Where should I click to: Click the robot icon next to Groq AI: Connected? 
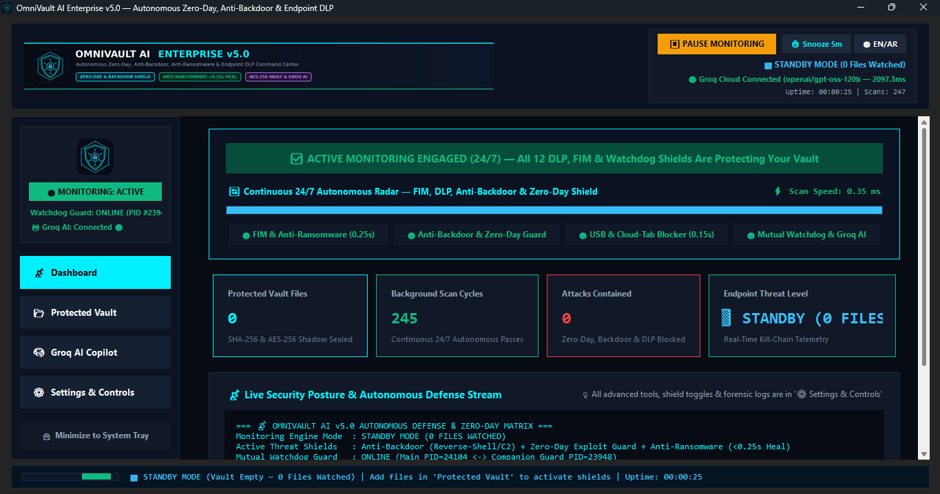tap(36, 228)
